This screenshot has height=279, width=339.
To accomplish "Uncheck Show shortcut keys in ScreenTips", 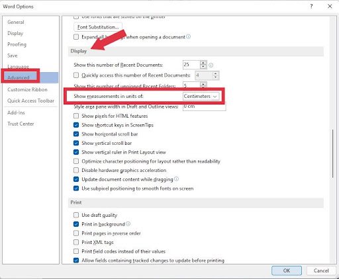I will [76, 125].
